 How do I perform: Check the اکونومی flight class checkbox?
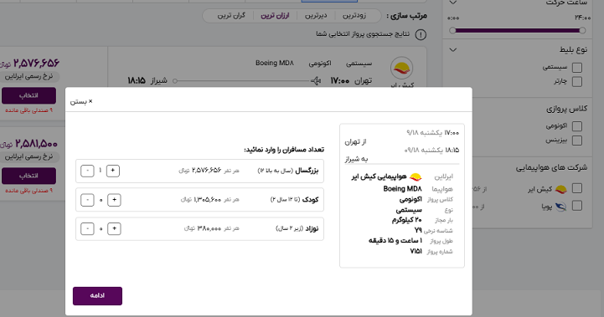pyautogui.click(x=577, y=126)
